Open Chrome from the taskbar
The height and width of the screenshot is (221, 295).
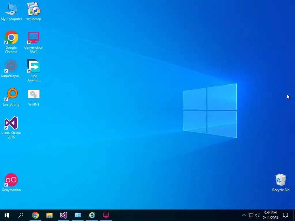tap(35, 215)
